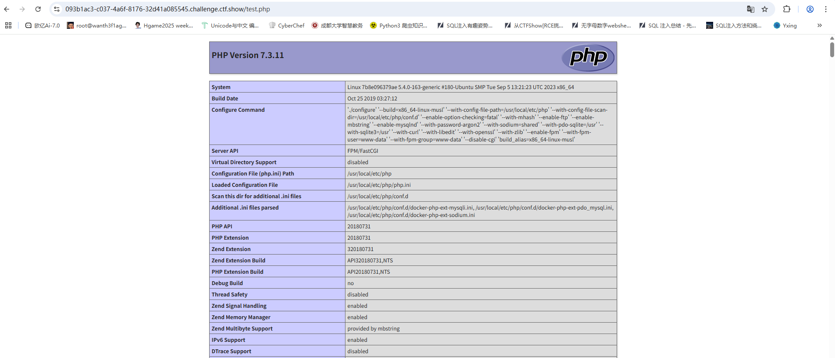
Task: Click the translate page icon
Action: tap(750, 9)
